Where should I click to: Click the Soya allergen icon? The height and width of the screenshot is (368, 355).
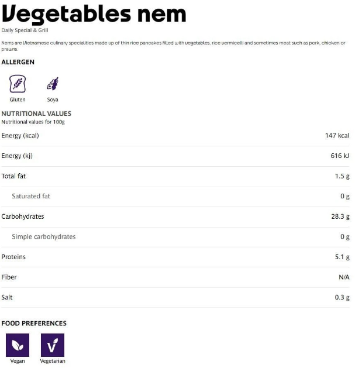[x=53, y=84]
